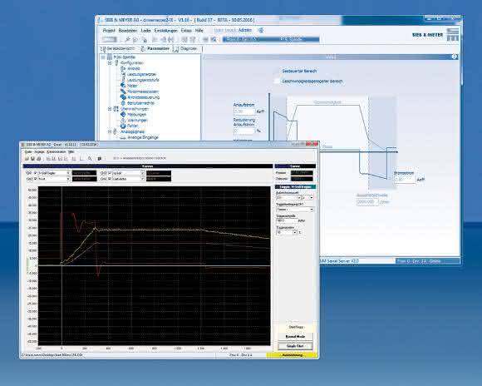Screen dimensions: 482x386
Task: Click the help question mark icon
Action: pyautogui.click(x=455, y=57)
